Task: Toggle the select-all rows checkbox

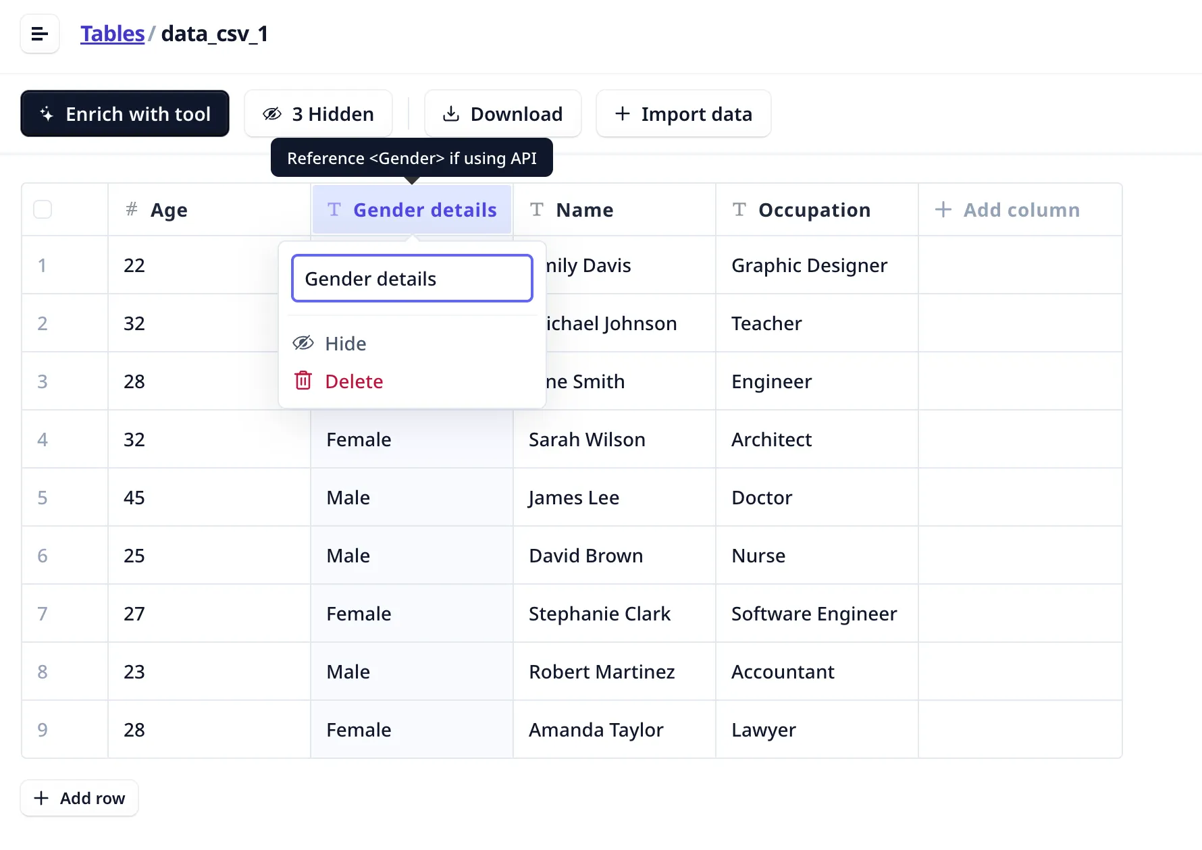Action: tap(43, 210)
